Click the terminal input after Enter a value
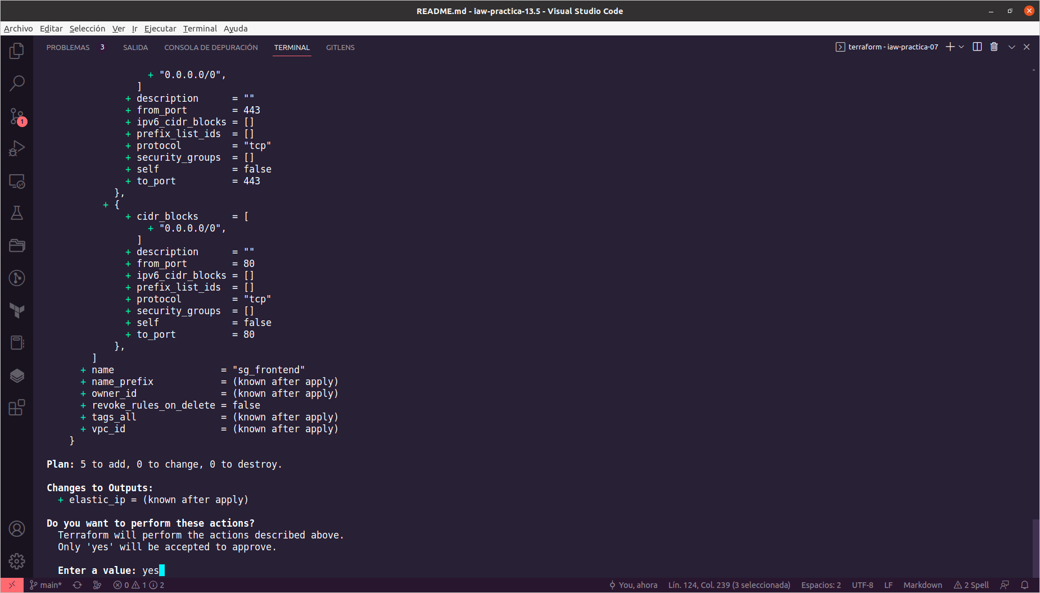The image size is (1040, 593). coord(162,570)
